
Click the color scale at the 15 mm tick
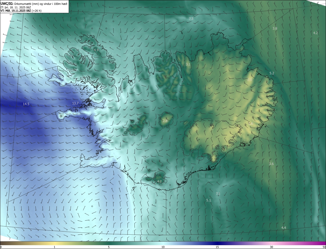click(x=217, y=243)
